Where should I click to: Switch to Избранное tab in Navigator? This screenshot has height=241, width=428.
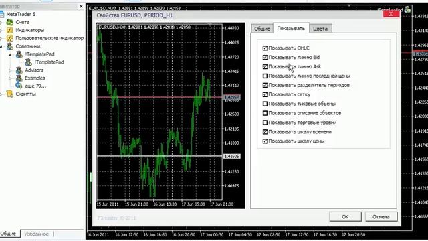point(36,234)
